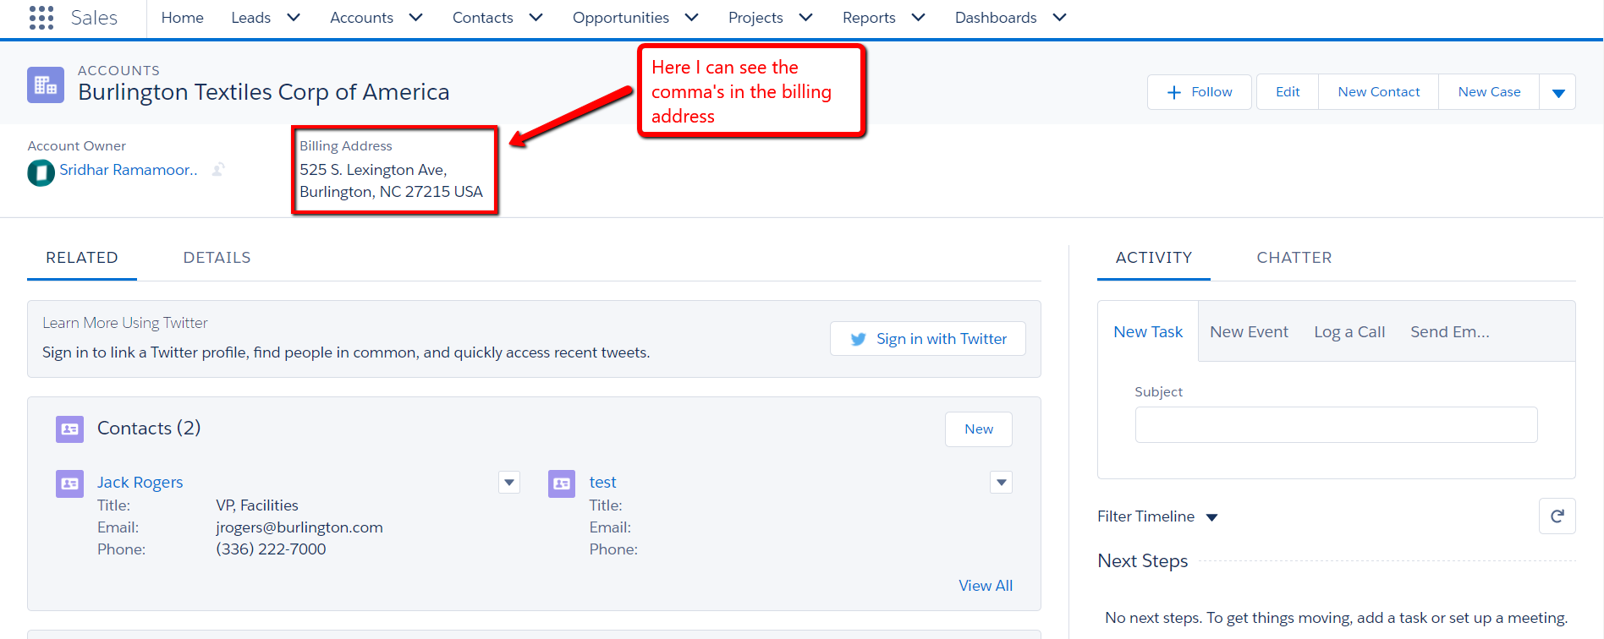The height and width of the screenshot is (639, 1604).
Task: Click Sign in with Twitter button
Action: pos(928,339)
